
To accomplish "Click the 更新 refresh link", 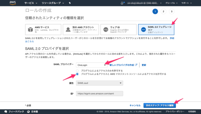I will tap(144, 65).
